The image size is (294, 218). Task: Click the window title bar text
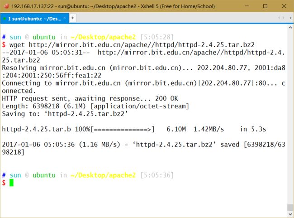113,6
